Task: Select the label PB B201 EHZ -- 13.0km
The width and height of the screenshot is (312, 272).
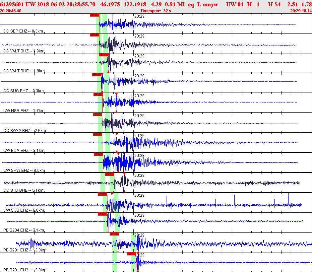Action: click(25, 250)
